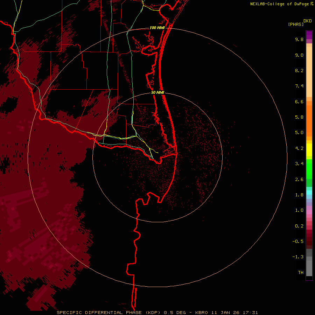Click the 5.0 legend value

point(299,133)
